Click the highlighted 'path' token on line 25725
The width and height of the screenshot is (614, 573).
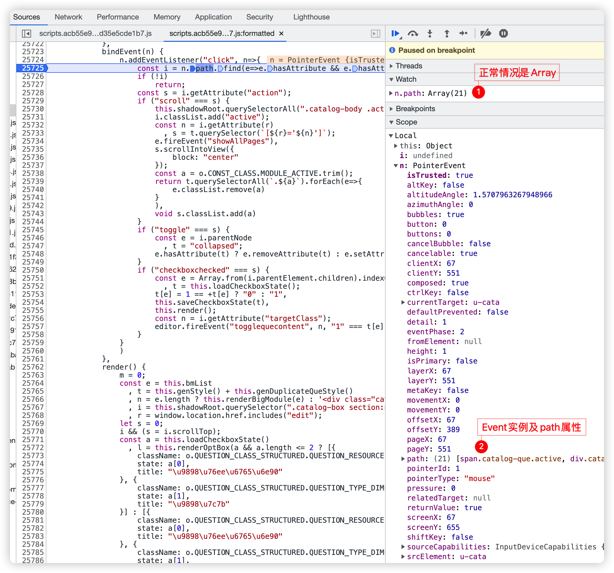coord(204,68)
